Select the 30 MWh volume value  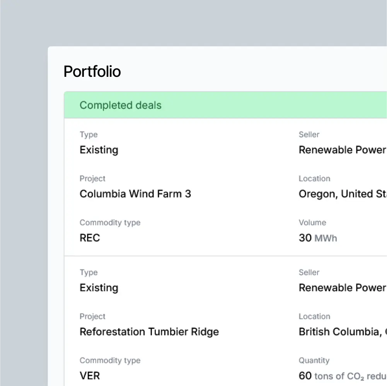pos(318,238)
